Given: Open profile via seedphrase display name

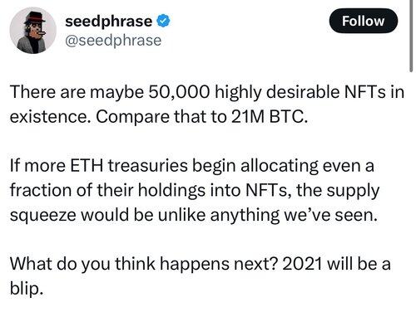Looking at the screenshot, I should (x=108, y=22).
